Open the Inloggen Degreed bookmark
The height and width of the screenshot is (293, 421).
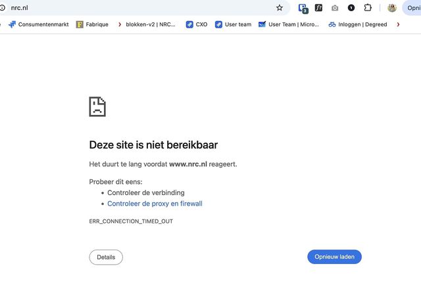[358, 24]
